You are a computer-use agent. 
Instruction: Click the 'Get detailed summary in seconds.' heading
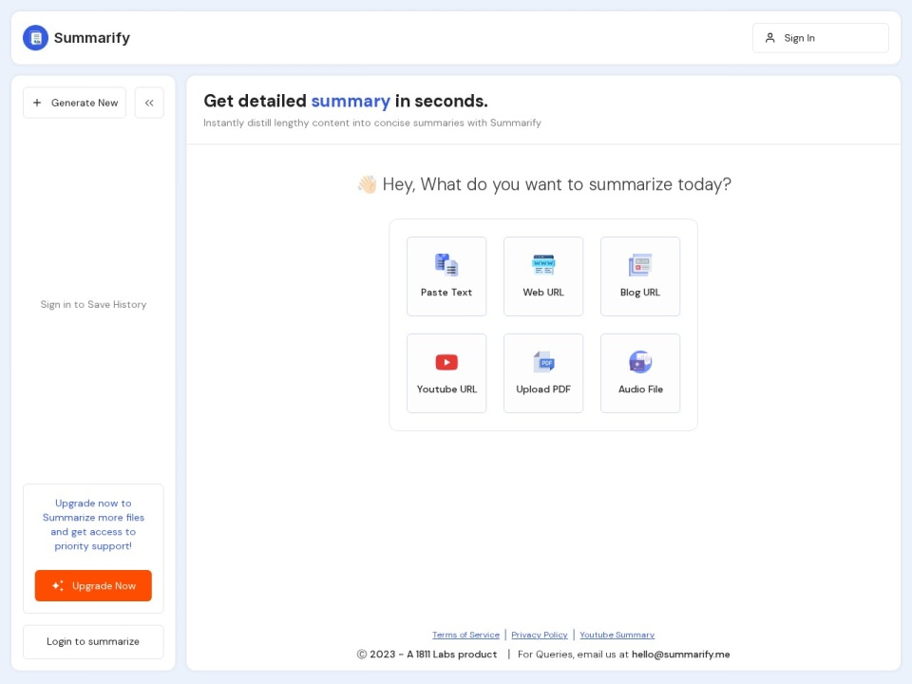346,102
